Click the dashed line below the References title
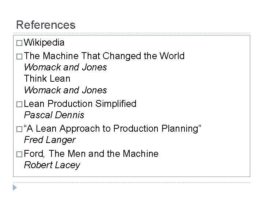This screenshot has width=263, height=197. pyautogui.click(x=131, y=33)
